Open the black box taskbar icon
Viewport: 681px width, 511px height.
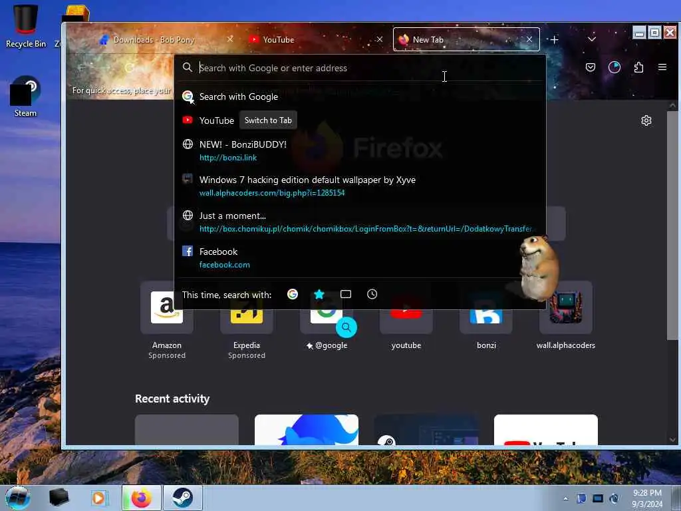click(59, 498)
